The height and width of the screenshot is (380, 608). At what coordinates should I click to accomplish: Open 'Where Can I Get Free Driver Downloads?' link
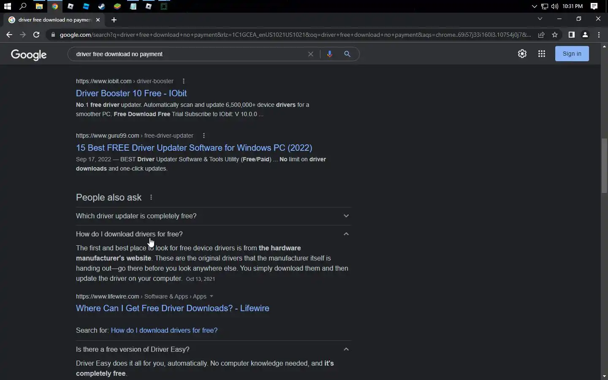(173, 308)
